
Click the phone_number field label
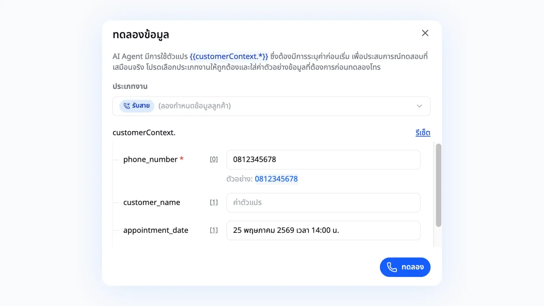coord(150,160)
